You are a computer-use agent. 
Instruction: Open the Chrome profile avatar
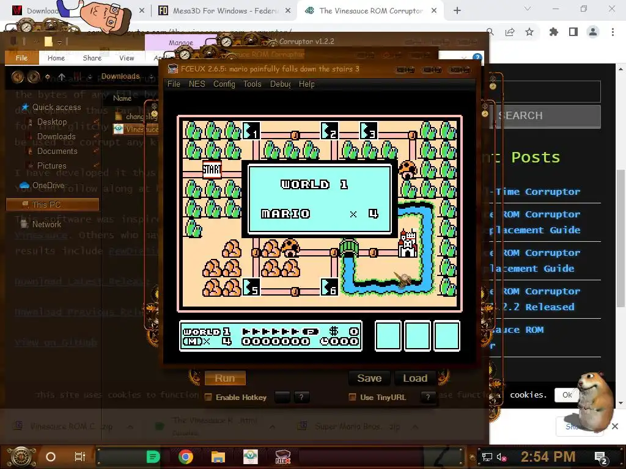click(x=593, y=32)
